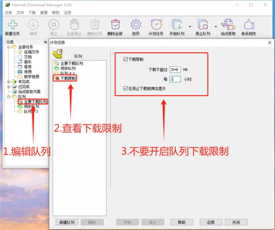Select 压缩文件 category in tree

click(32, 52)
